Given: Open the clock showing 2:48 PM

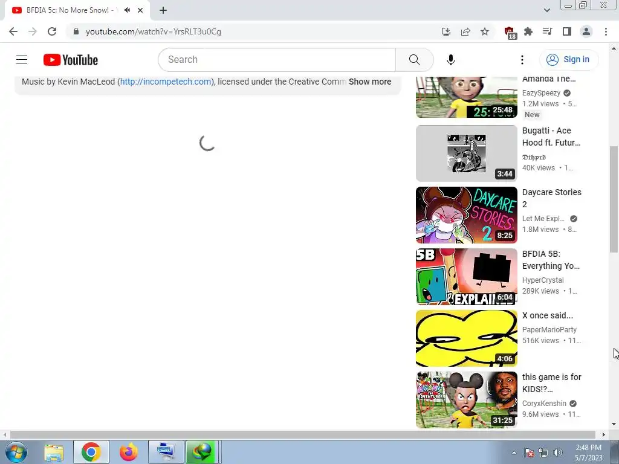Looking at the screenshot, I should click(588, 453).
